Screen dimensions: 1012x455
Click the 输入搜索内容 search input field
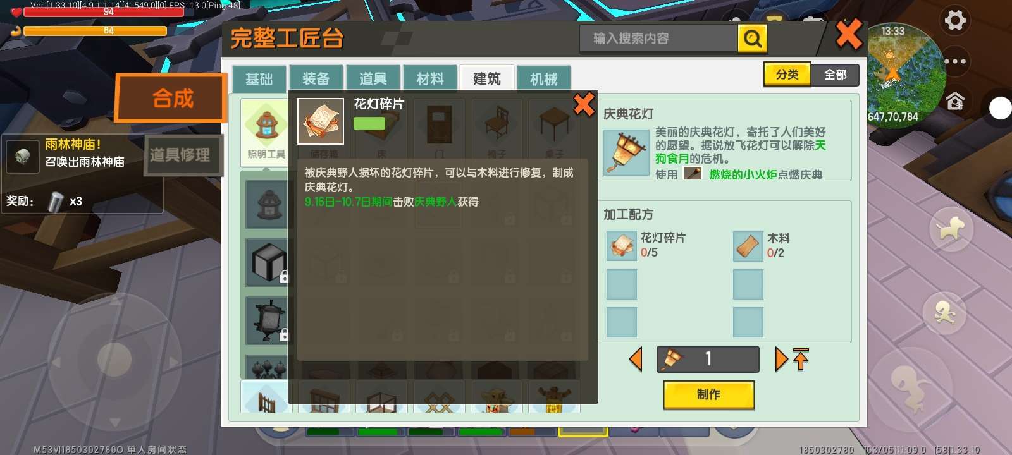point(658,39)
